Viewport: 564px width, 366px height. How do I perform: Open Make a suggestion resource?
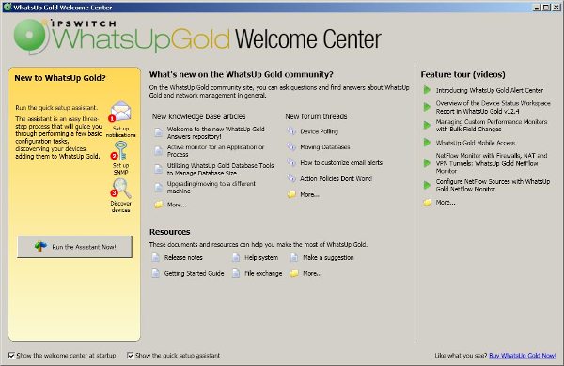[x=328, y=257]
